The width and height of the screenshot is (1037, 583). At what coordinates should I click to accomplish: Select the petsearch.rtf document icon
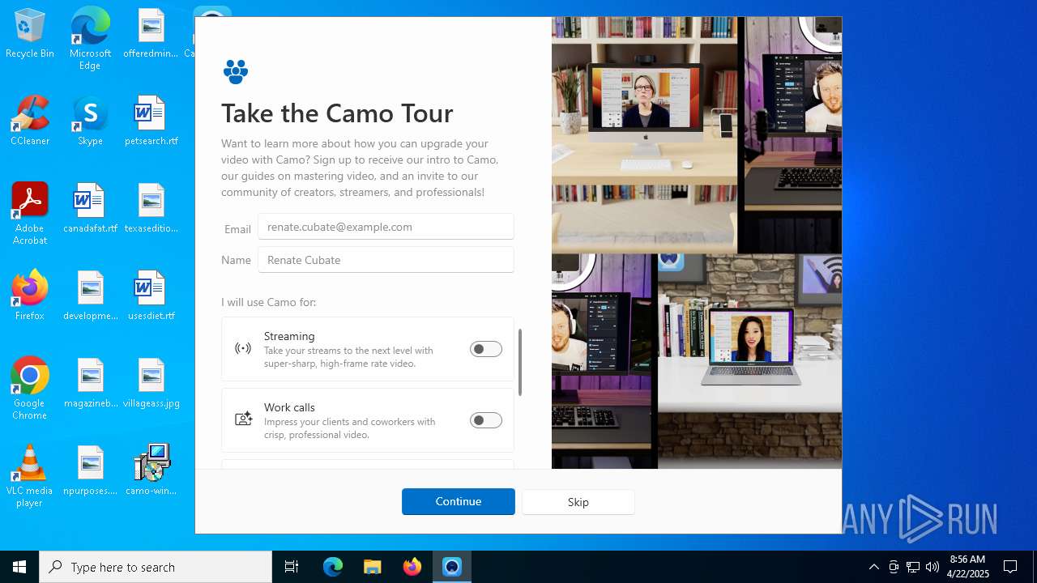click(151, 121)
